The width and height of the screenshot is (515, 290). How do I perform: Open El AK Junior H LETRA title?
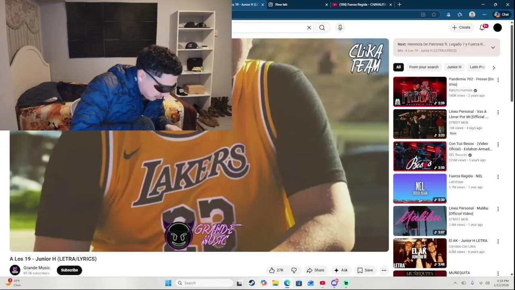[468, 240]
